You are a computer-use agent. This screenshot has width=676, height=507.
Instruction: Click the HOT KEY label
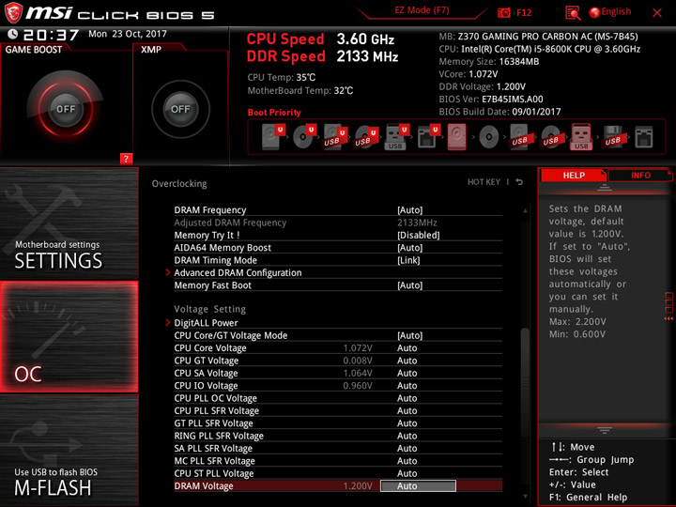pyautogui.click(x=484, y=182)
